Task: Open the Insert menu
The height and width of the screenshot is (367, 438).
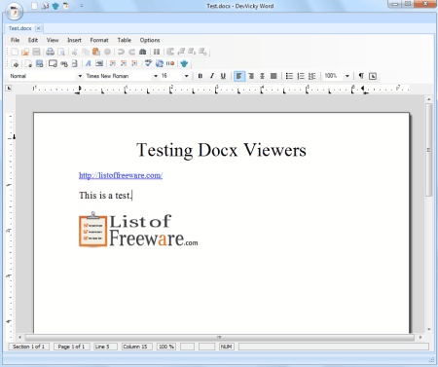Action: [x=74, y=40]
